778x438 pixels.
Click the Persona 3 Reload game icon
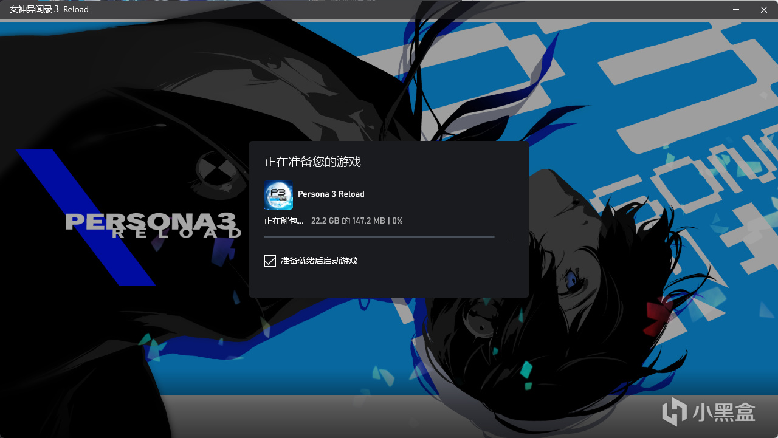click(278, 195)
